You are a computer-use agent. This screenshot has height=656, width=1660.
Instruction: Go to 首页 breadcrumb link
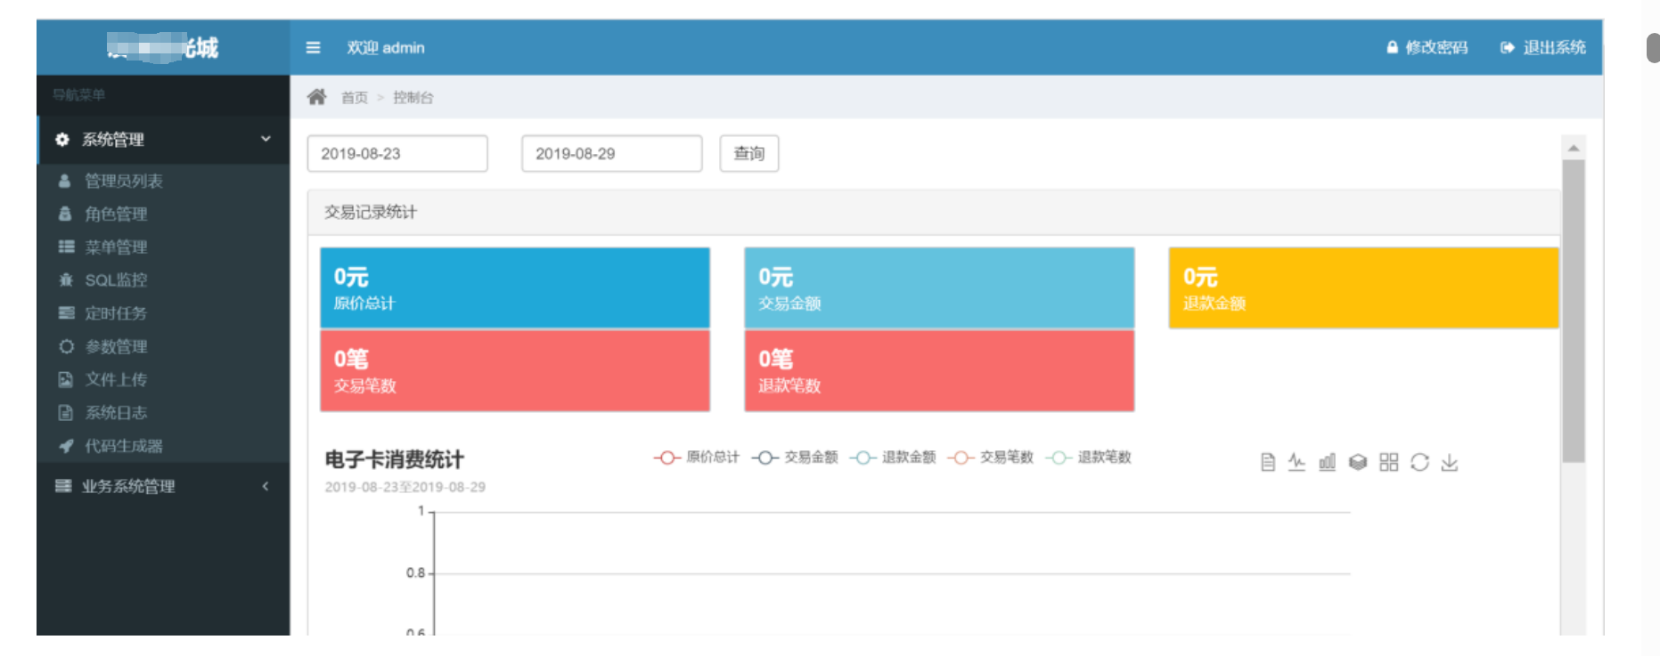click(x=355, y=97)
